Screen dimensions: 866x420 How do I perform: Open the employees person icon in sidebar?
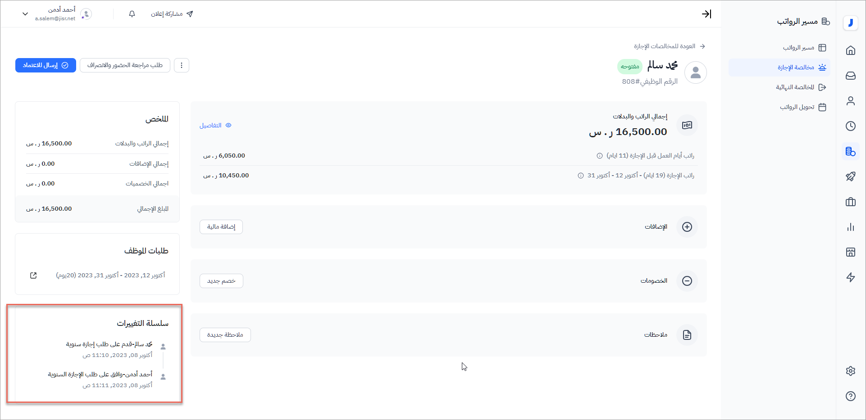[x=850, y=101]
